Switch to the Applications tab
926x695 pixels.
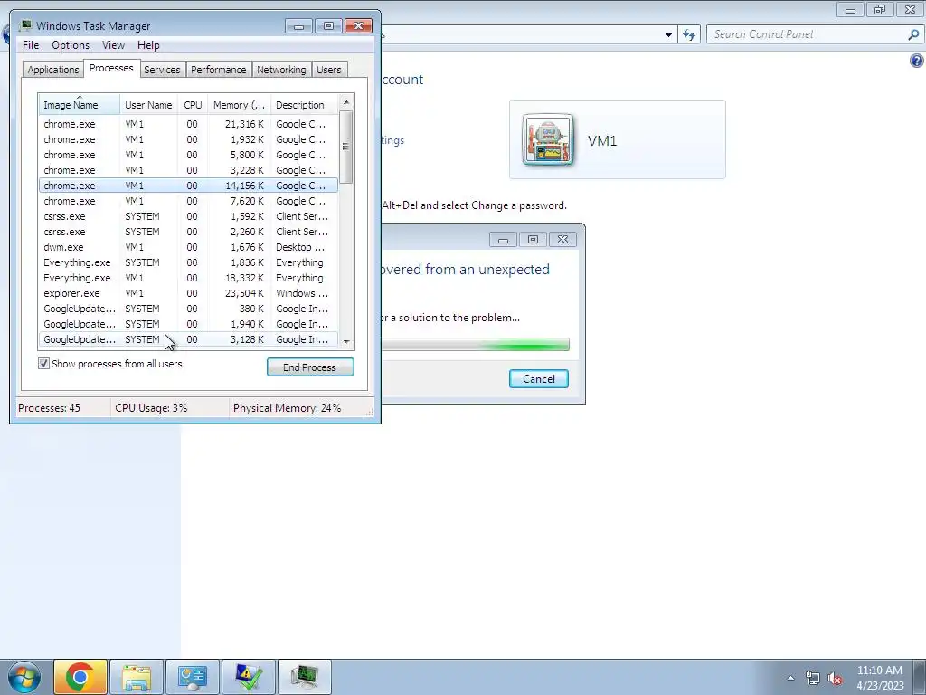[x=53, y=70]
